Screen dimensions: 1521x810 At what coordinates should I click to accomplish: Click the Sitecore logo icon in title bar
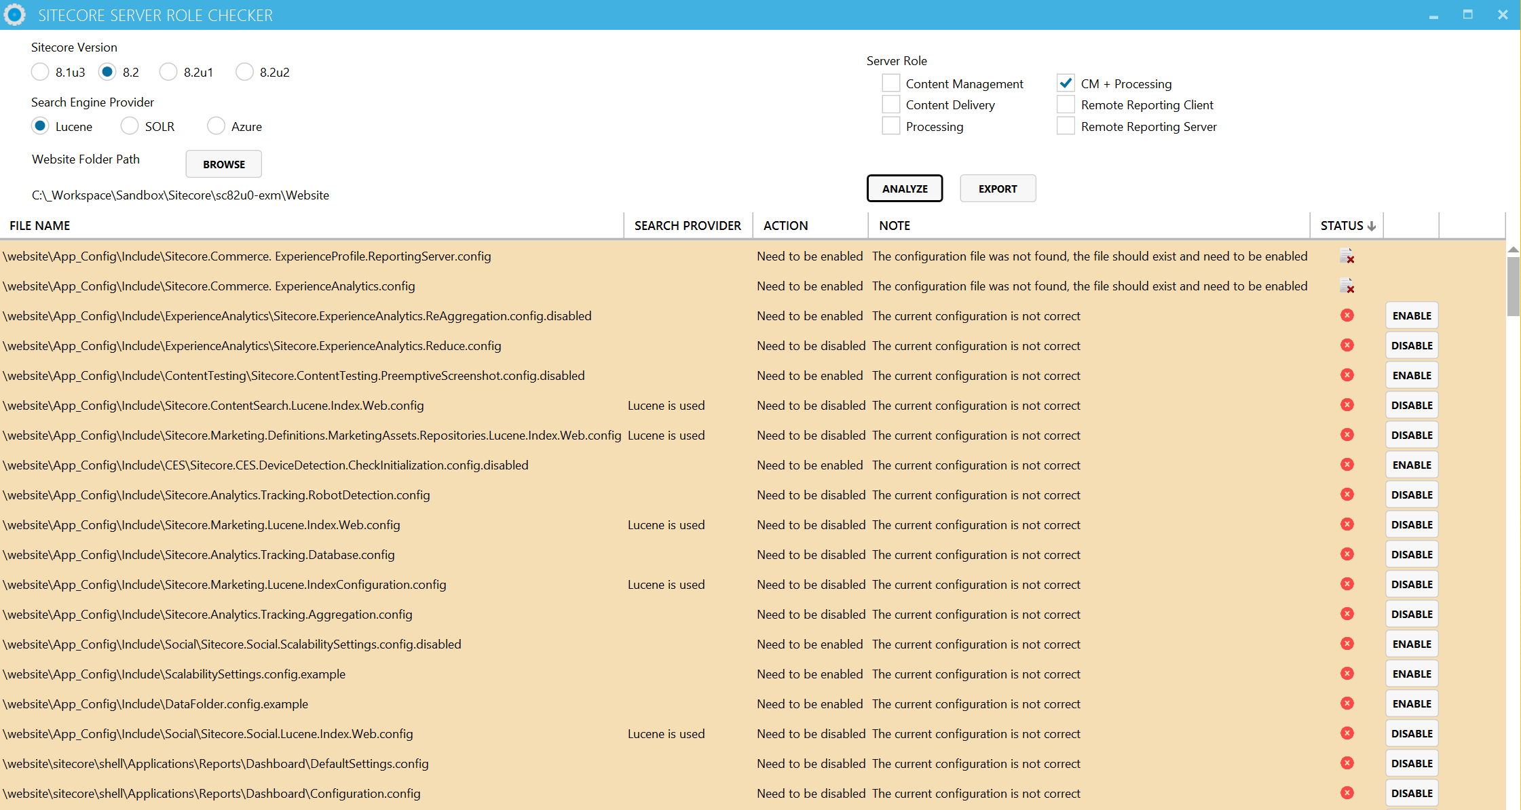[14, 14]
